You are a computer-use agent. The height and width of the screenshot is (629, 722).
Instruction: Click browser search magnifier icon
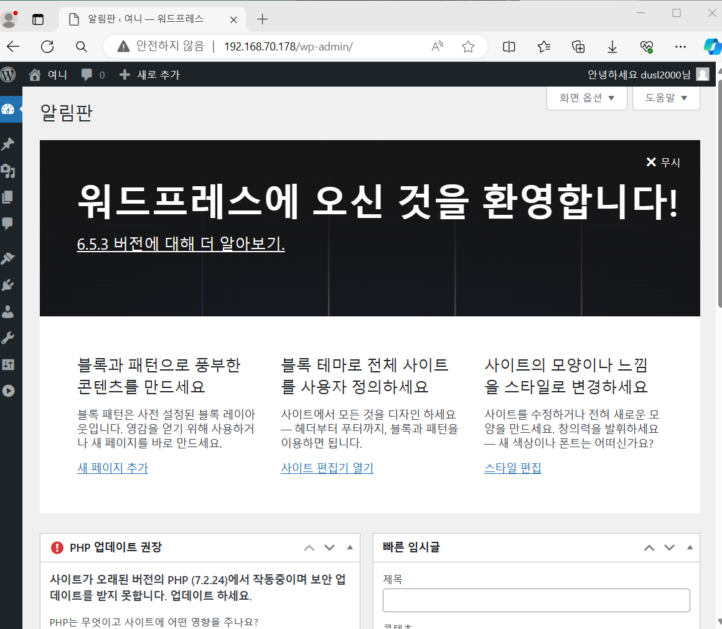pos(81,47)
